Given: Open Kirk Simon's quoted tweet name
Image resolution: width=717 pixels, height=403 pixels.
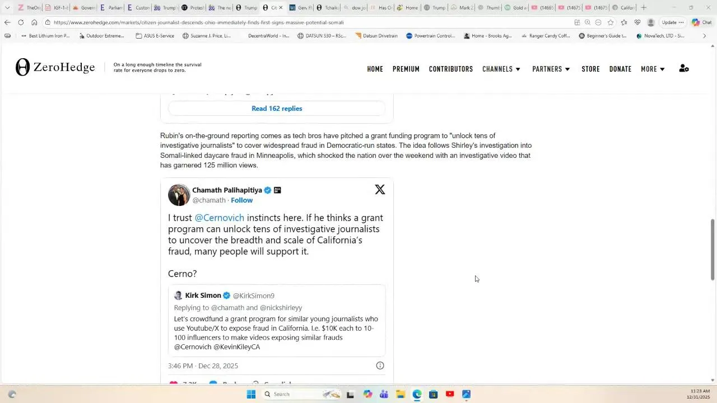Looking at the screenshot, I should [x=203, y=296].
